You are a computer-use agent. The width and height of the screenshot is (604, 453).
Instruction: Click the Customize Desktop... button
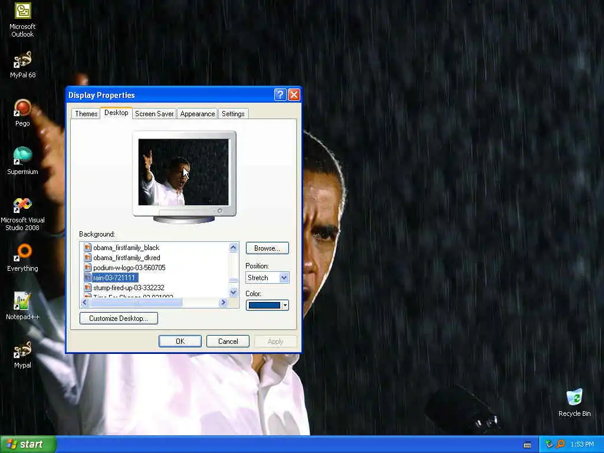pos(119,318)
